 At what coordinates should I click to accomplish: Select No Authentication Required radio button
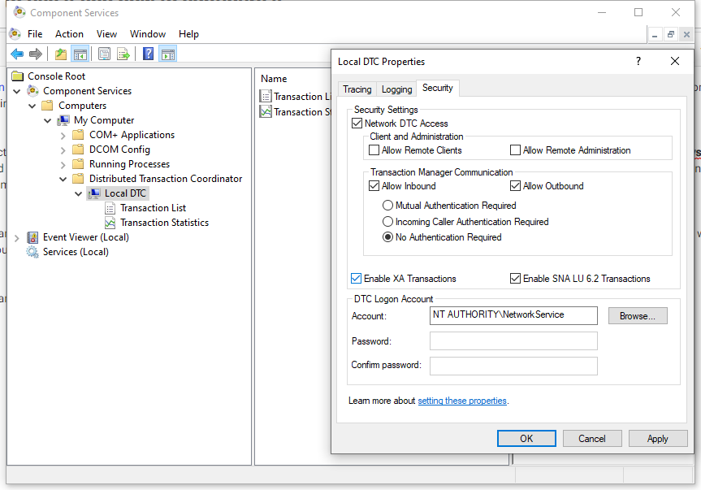click(x=387, y=237)
